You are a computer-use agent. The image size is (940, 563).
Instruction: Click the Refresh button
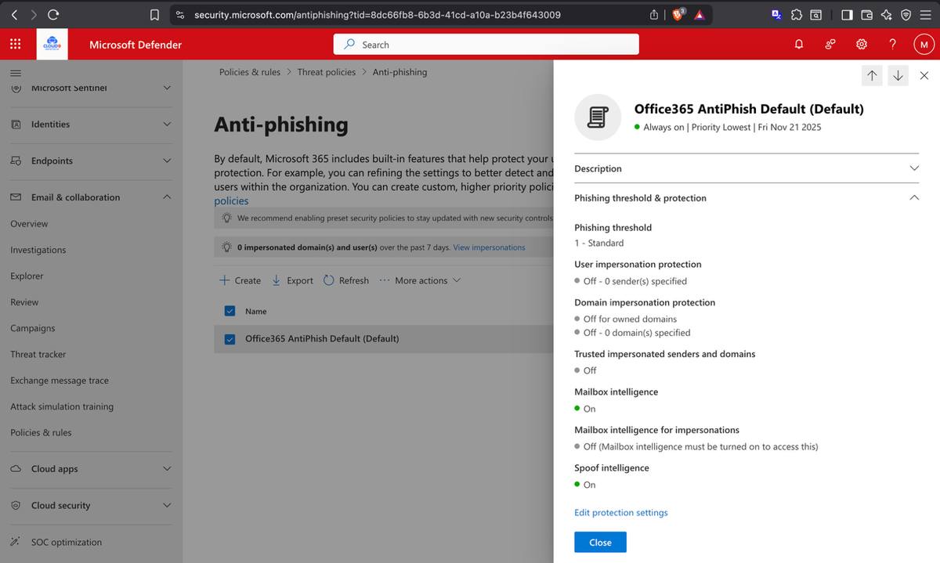[346, 280]
